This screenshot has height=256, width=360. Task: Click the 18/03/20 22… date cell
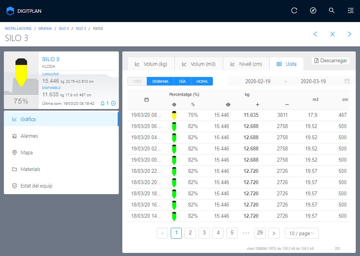pos(146,171)
